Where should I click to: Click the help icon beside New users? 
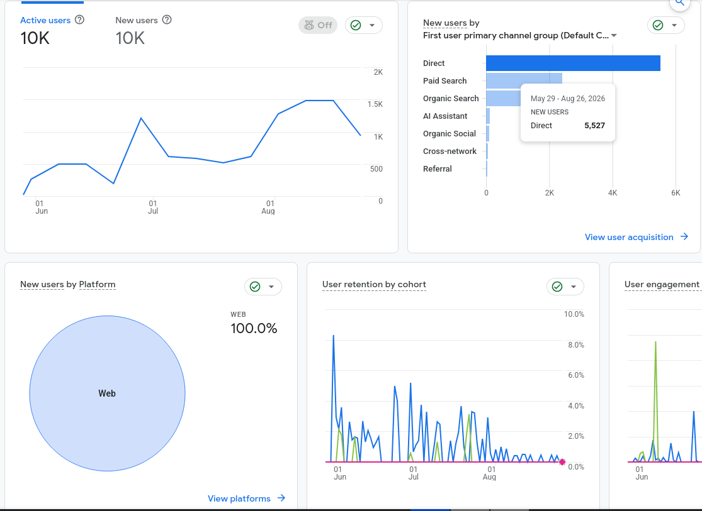point(167,19)
